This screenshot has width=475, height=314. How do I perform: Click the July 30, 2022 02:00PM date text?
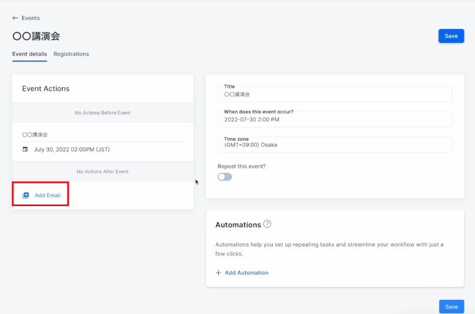point(72,149)
